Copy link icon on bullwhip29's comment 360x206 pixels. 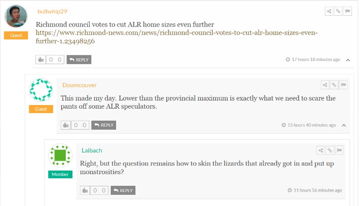338,11
